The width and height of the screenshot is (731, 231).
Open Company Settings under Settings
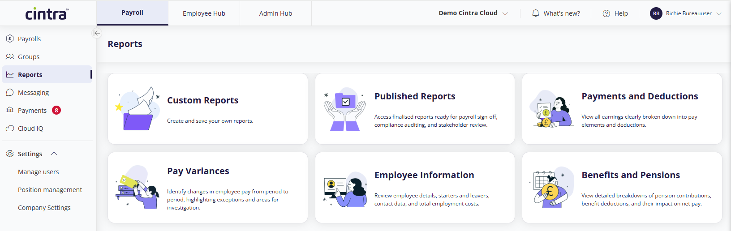pos(44,207)
